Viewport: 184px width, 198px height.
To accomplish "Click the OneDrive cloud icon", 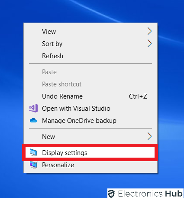I will [33, 120].
